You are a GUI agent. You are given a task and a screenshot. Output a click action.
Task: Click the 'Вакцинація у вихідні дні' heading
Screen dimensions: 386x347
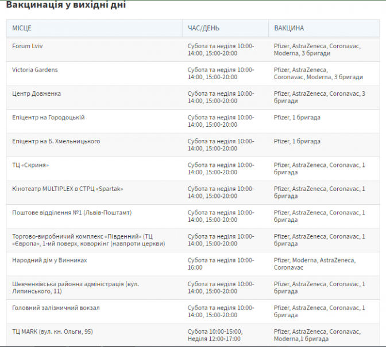66,6
